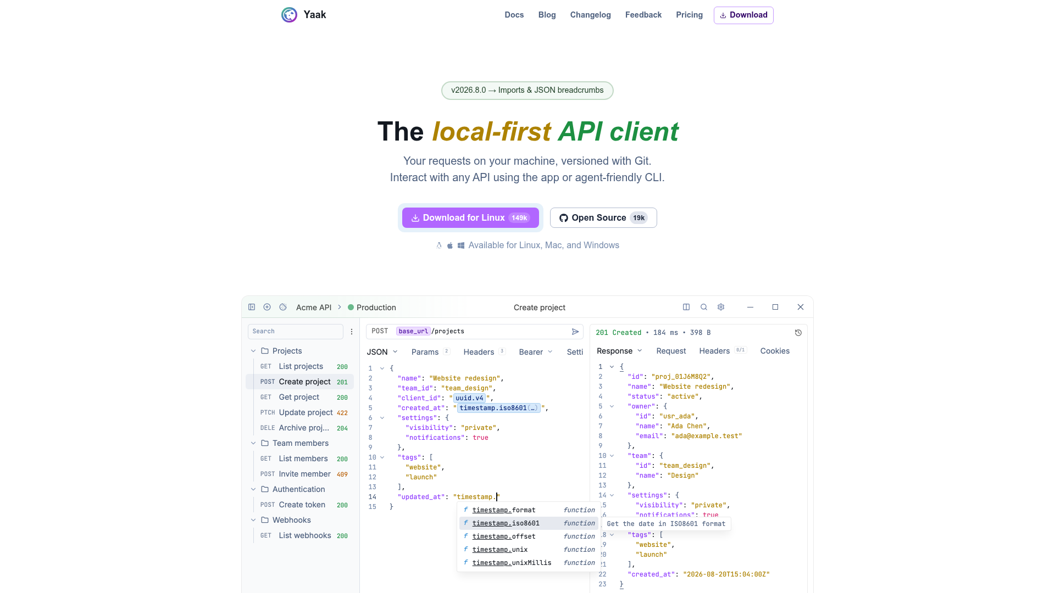This screenshot has width=1055, height=593.
Task: Switch to the Cookies tab
Action: point(775,351)
